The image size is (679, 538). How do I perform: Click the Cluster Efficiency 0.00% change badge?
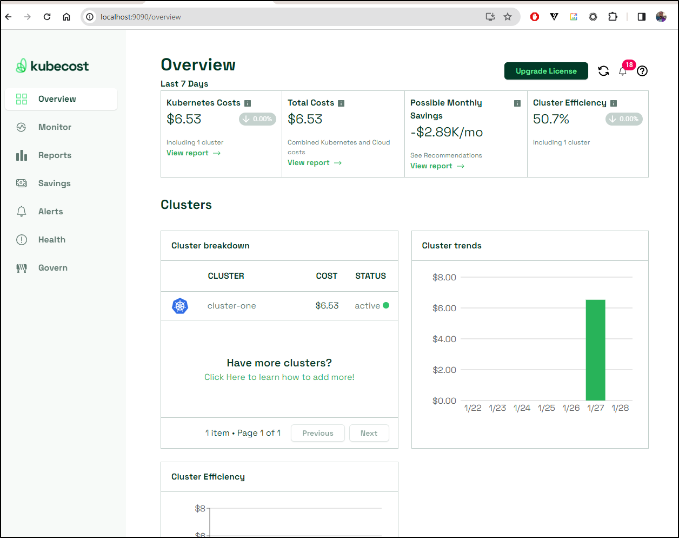tap(624, 119)
